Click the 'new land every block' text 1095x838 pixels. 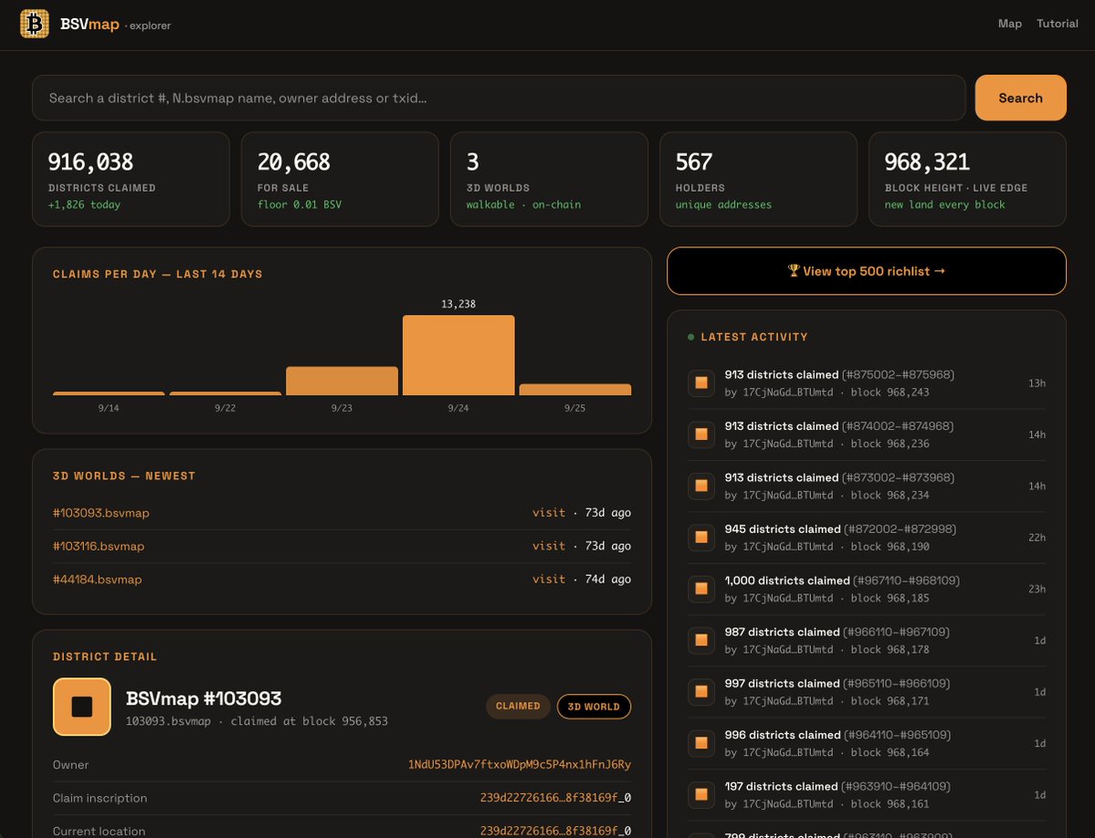(x=945, y=204)
